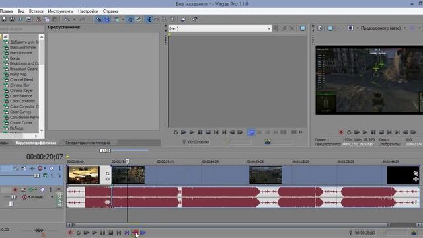Image resolution: width=423 pixels, height=238 pixels.
Task: Select the Border effect
Action: [x=15, y=58]
